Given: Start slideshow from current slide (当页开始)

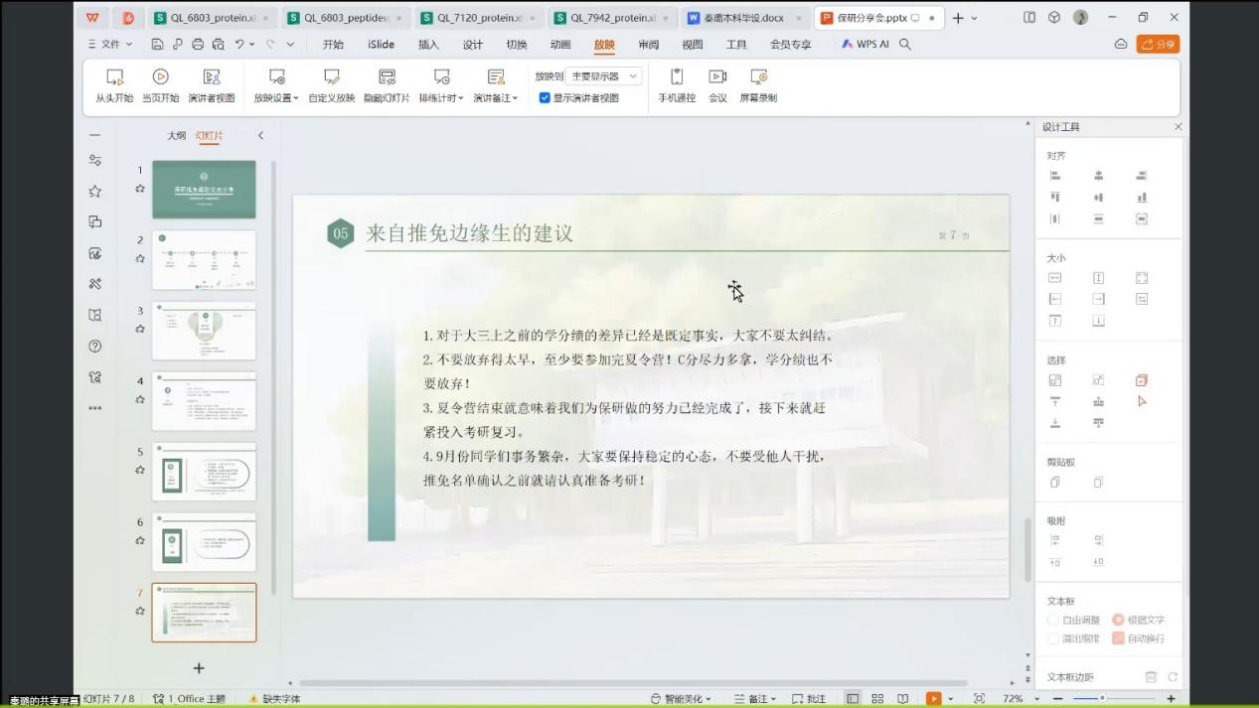Looking at the screenshot, I should pos(160,77).
